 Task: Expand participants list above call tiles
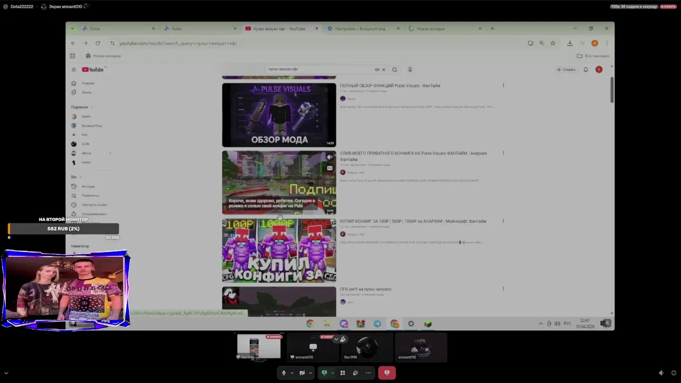tap(339, 339)
